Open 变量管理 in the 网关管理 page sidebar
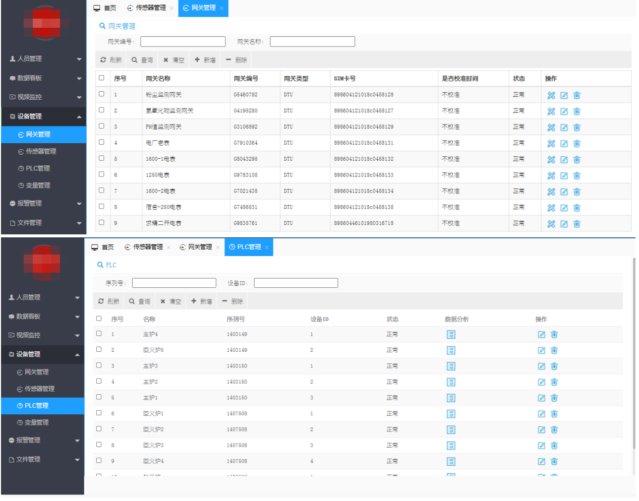 pyautogui.click(x=38, y=185)
